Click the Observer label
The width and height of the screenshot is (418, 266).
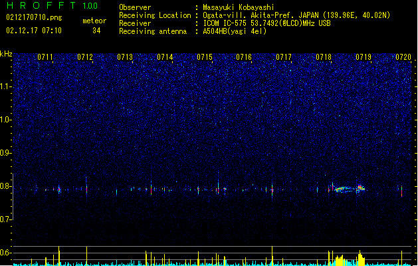pos(135,7)
